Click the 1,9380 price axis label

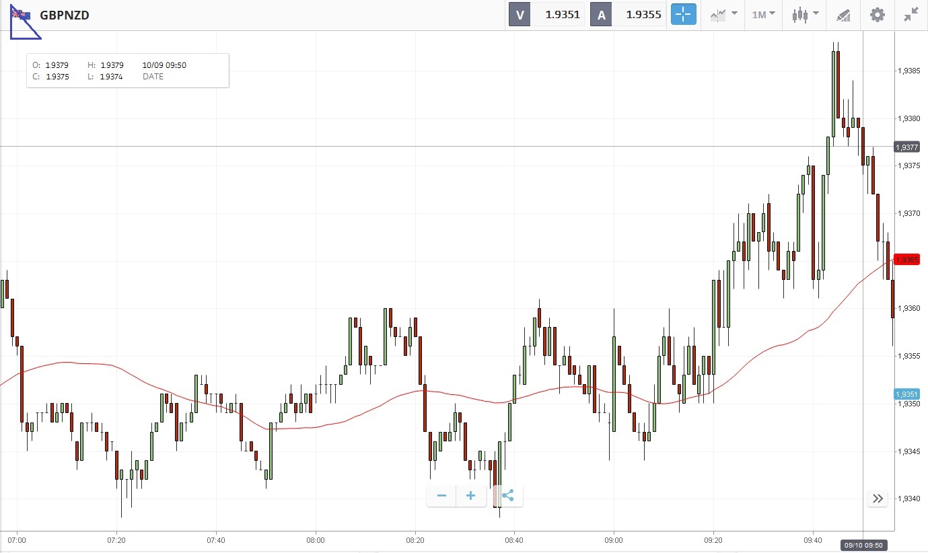click(908, 118)
